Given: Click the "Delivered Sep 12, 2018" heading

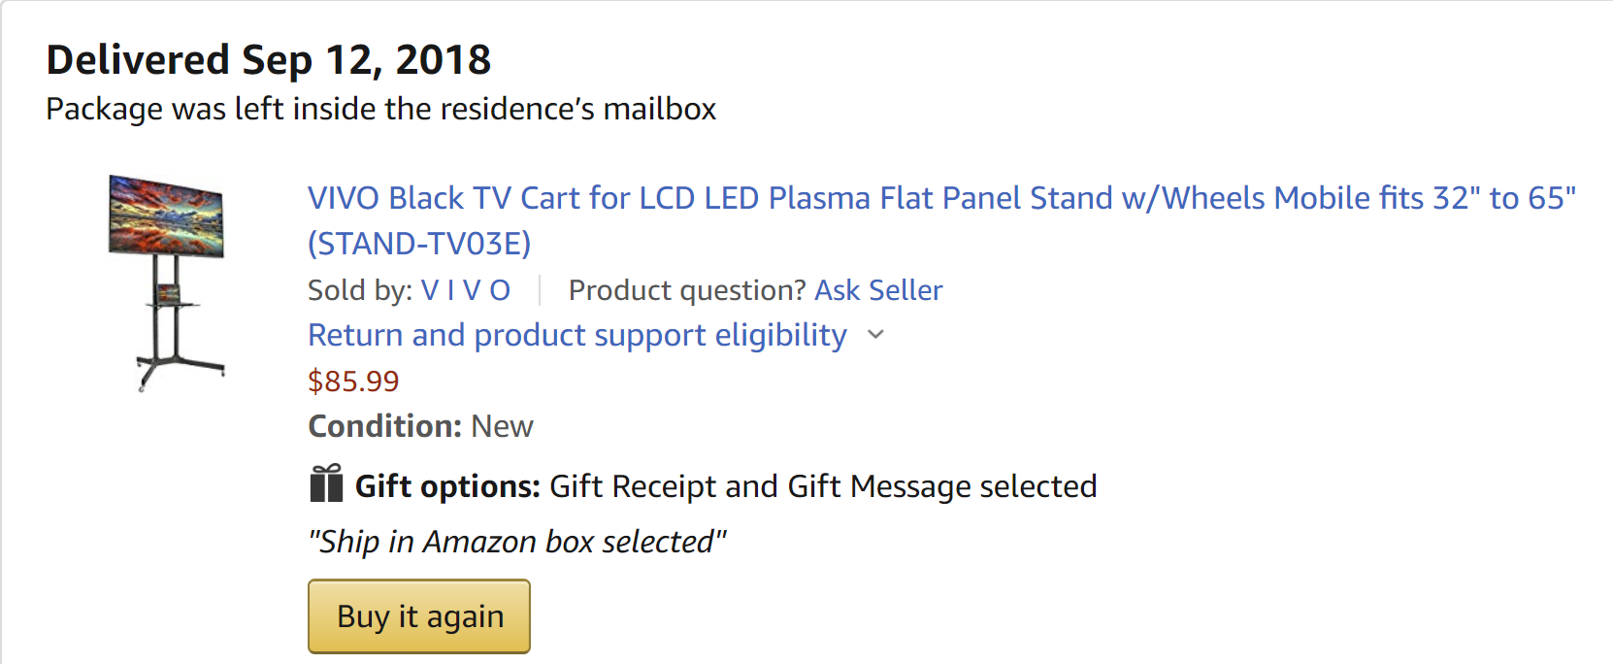Looking at the screenshot, I should 269,60.
